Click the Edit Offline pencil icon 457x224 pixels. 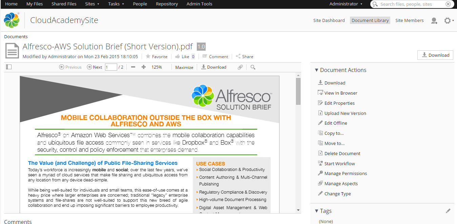(x=320, y=123)
